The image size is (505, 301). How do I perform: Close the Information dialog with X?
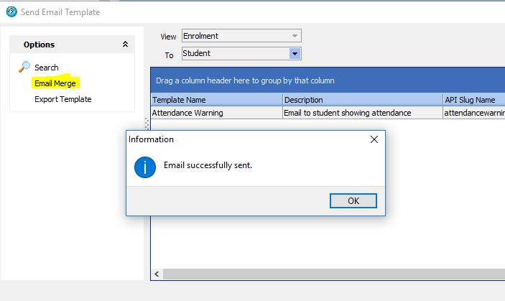pyautogui.click(x=374, y=139)
